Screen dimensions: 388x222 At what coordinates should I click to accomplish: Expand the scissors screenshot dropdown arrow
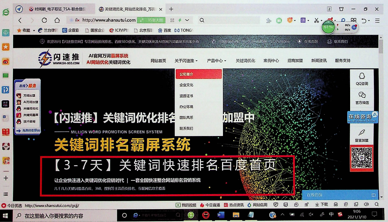tap(321, 21)
